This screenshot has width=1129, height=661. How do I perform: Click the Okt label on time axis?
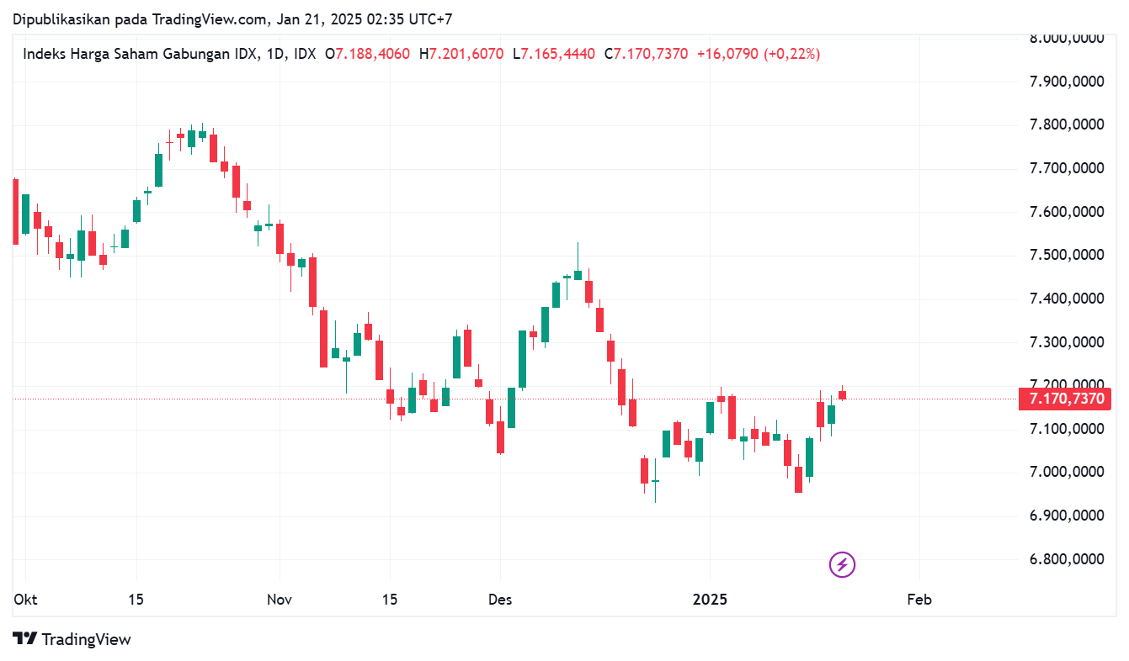(25, 600)
